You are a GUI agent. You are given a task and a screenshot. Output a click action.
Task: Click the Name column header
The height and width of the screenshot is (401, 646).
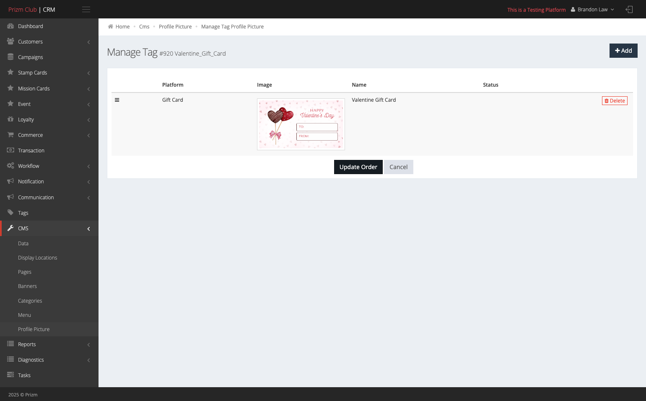point(359,85)
